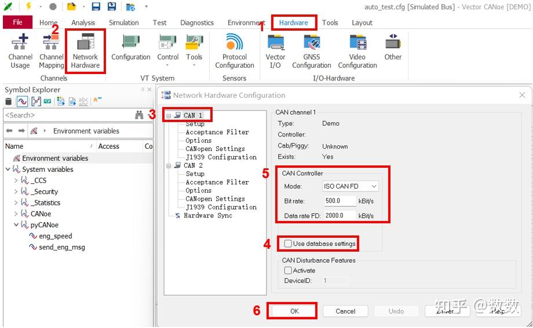Click the Bit rate input field
Image resolution: width=533 pixels, height=328 pixels.
click(x=339, y=201)
